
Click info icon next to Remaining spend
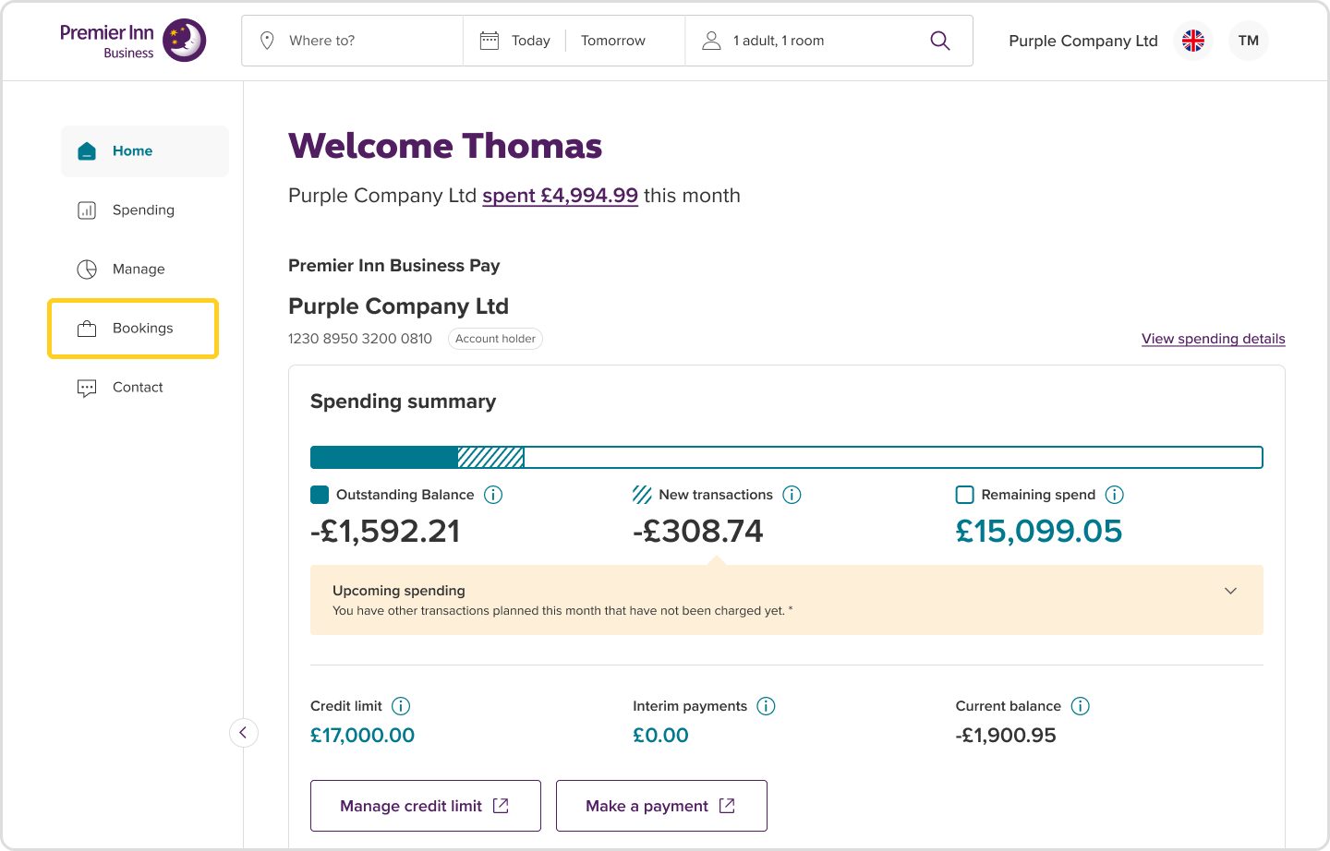pyautogui.click(x=1115, y=495)
